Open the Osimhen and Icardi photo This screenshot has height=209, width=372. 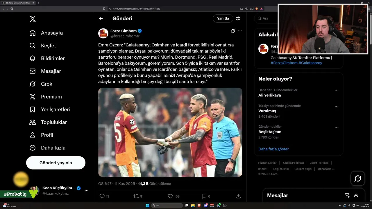coord(170,132)
